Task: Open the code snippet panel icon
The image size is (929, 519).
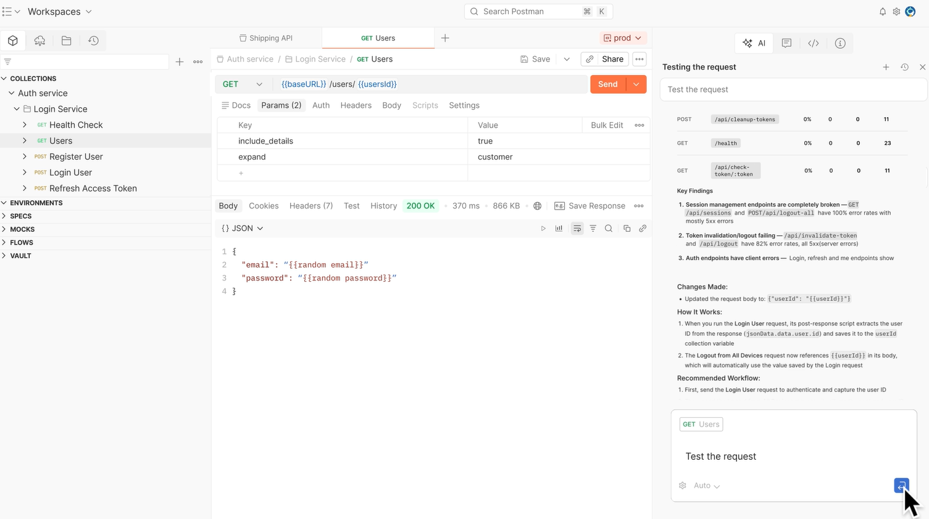Action: 814,43
